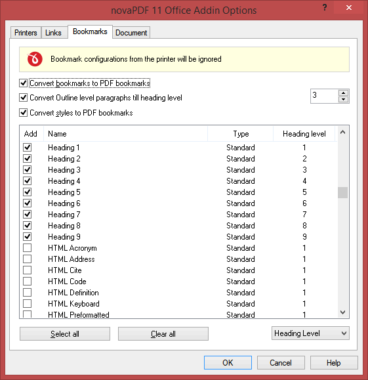Viewport: 368px width, 380px height.
Task: Decrease heading level with spinner down arrow
Action: 343,99
